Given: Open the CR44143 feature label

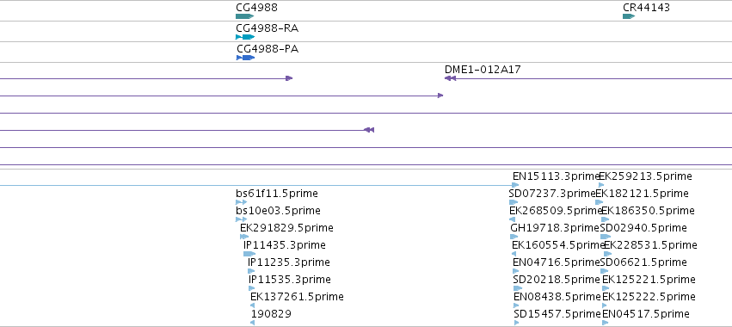Looking at the screenshot, I should click(646, 8).
